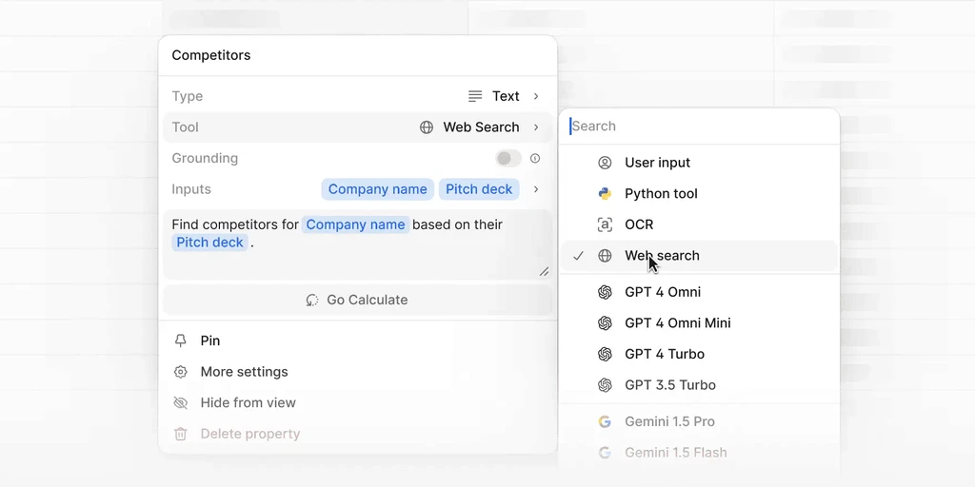Expand the Type row chevron
This screenshot has width=975, height=487.
(536, 96)
